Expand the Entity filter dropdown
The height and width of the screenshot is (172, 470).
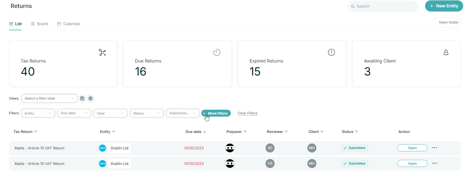coord(38,113)
